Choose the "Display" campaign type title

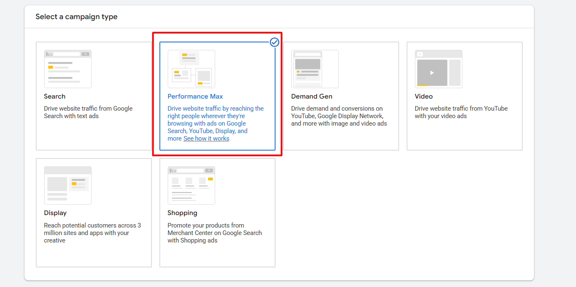pyautogui.click(x=55, y=213)
